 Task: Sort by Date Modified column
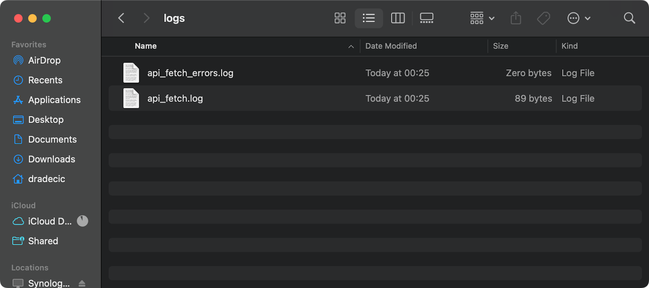point(391,46)
